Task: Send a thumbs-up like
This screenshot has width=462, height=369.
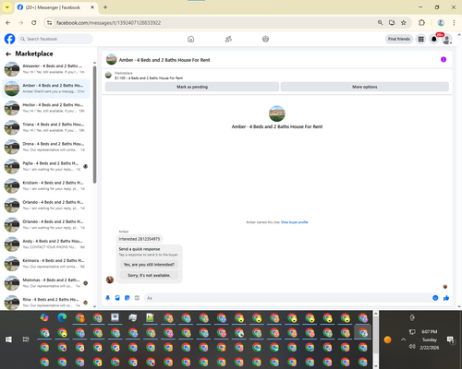Action: click(x=446, y=298)
